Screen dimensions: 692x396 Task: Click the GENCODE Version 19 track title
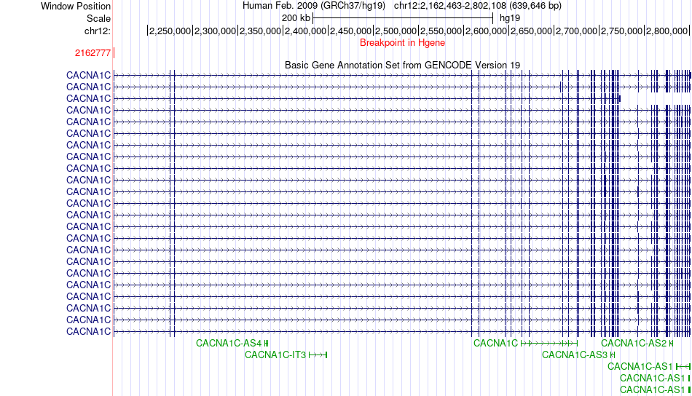click(402, 65)
